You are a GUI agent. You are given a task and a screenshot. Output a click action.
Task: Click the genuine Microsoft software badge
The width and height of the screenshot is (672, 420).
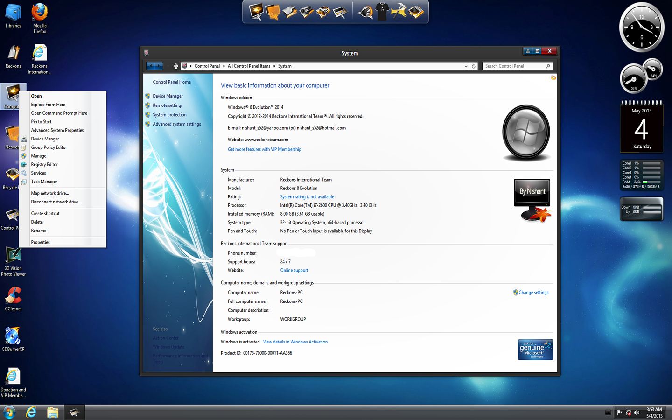(x=535, y=350)
